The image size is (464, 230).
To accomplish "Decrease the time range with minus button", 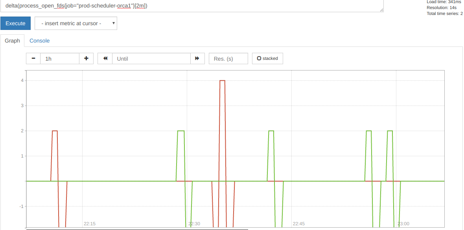I will tap(33, 58).
